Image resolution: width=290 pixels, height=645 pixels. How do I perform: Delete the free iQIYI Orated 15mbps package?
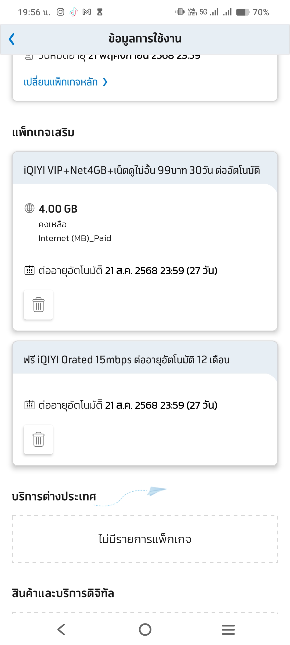38,439
